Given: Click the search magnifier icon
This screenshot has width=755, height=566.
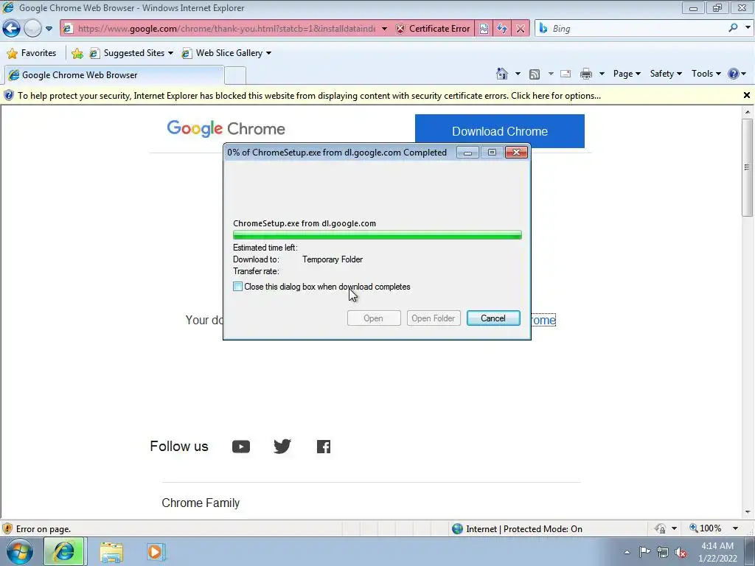Looking at the screenshot, I should click(733, 28).
